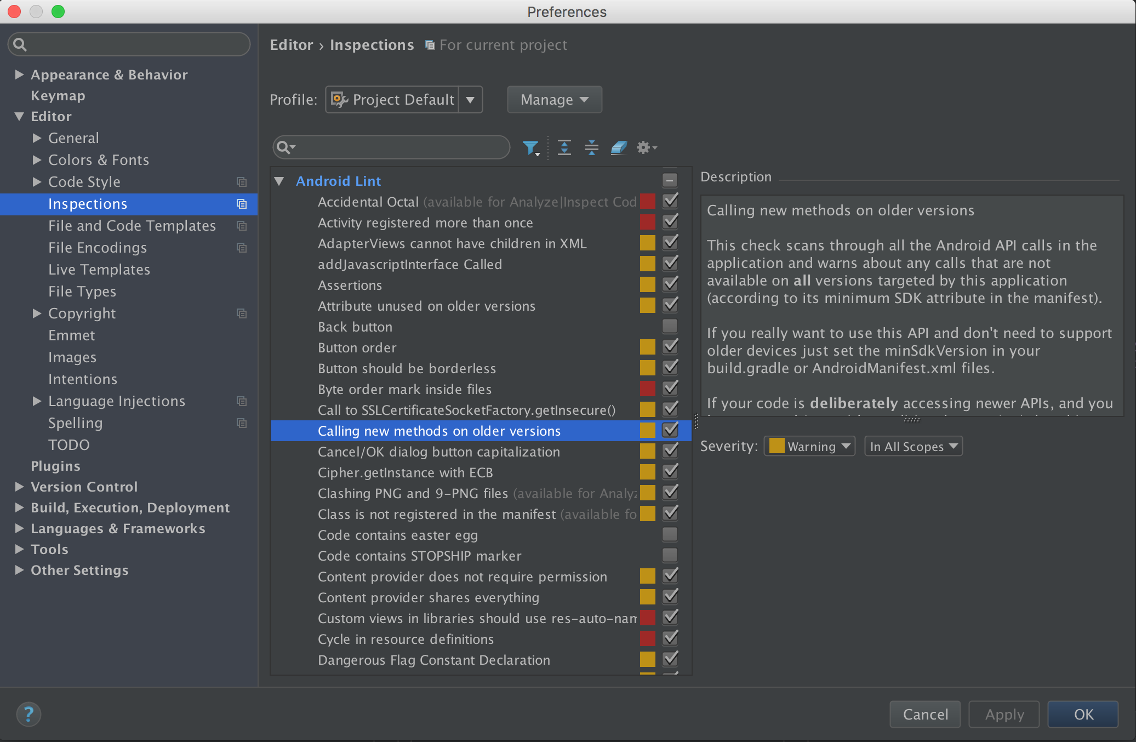Click the help question mark icon

[28, 714]
